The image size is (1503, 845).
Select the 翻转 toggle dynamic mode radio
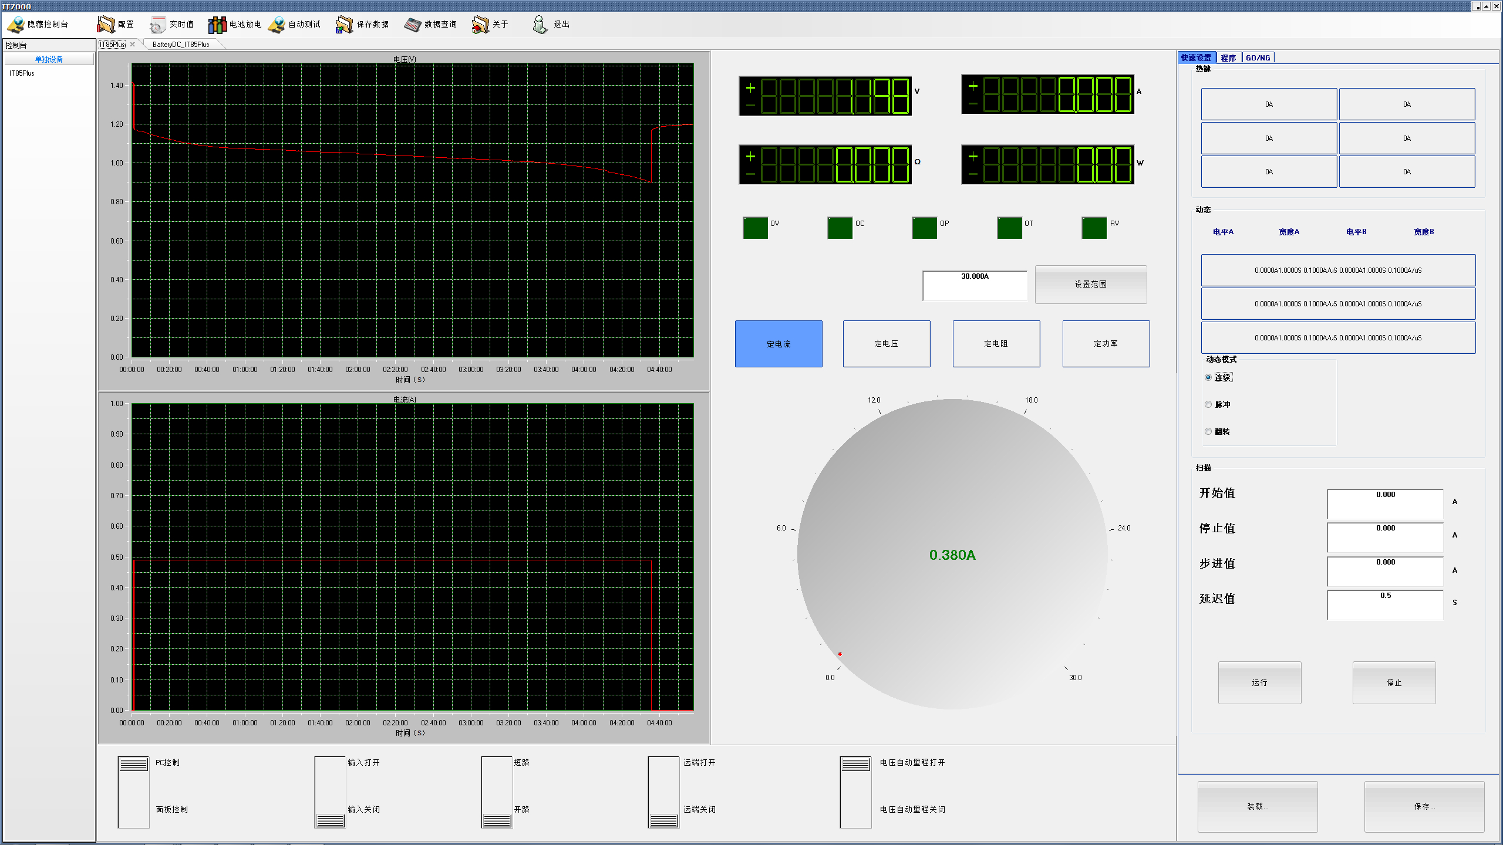click(x=1208, y=431)
